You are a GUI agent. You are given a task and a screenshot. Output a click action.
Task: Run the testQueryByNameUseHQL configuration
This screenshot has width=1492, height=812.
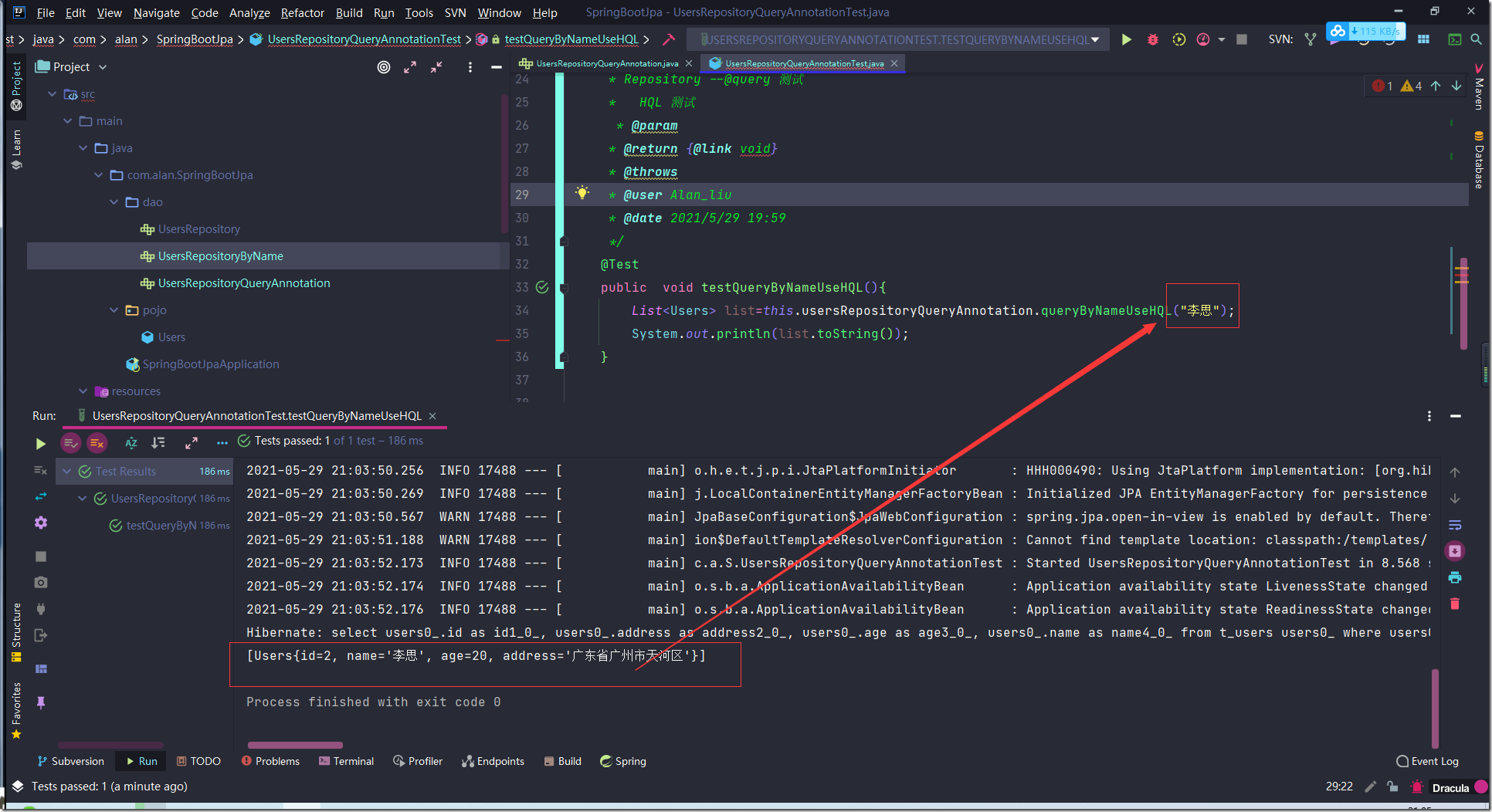tap(1126, 39)
